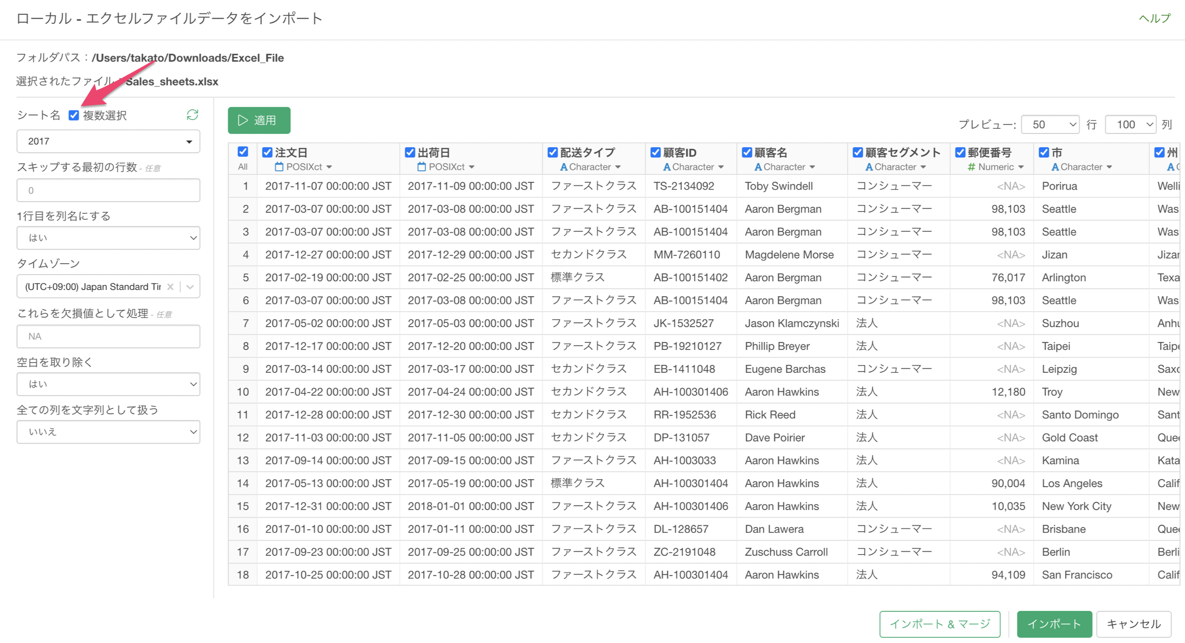Image resolution: width=1185 pixels, height=643 pixels.
Task: Uncheck the 郵便番号 column checkbox
Action: pyautogui.click(x=960, y=152)
